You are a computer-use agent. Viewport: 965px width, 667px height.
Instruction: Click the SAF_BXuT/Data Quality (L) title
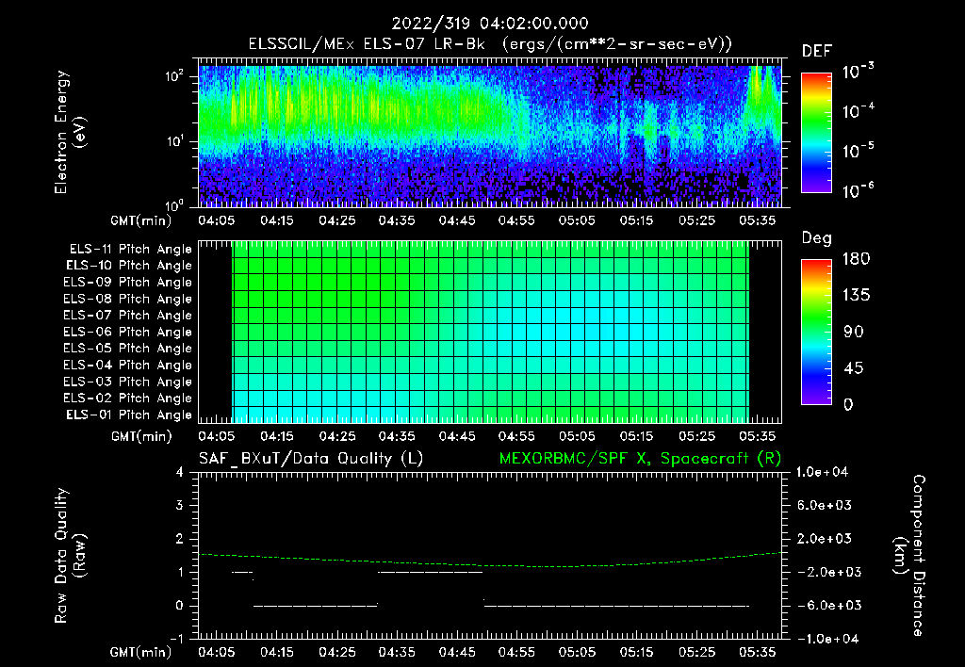coord(311,459)
